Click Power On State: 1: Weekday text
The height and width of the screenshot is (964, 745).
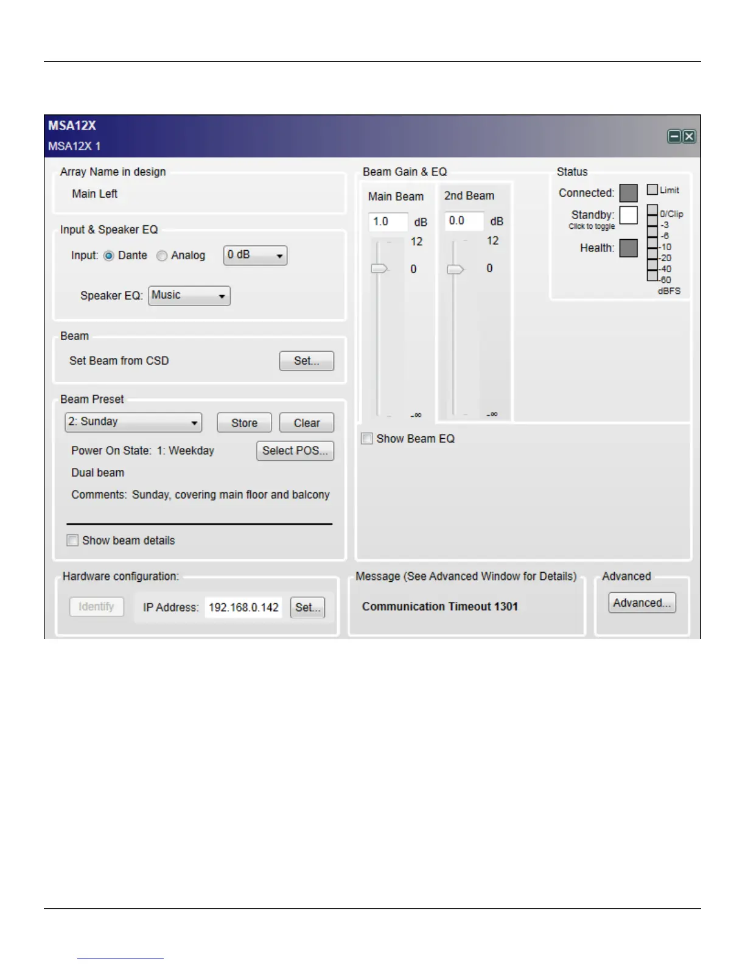(143, 451)
